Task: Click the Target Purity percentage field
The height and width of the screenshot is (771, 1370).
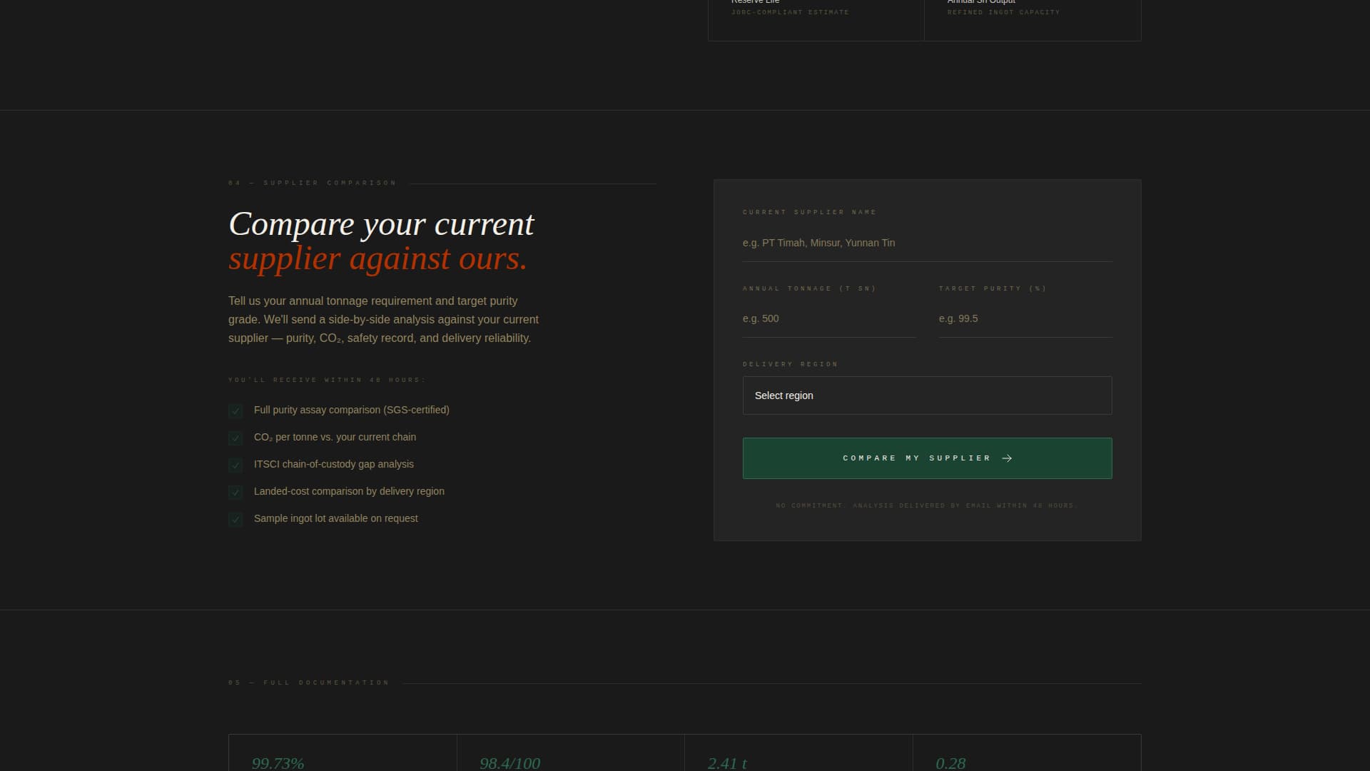Action: 1025,319
